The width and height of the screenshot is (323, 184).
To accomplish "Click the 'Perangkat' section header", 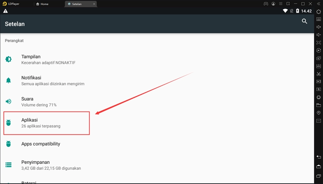I will click(x=14, y=41).
